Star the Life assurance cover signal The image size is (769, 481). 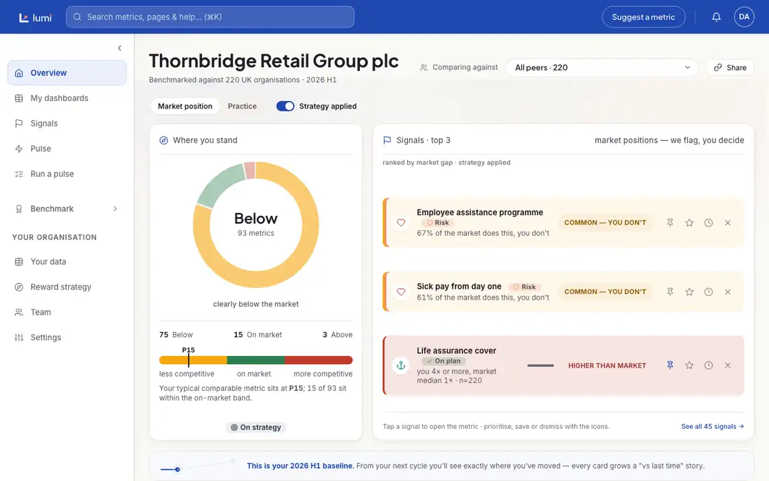[689, 365]
